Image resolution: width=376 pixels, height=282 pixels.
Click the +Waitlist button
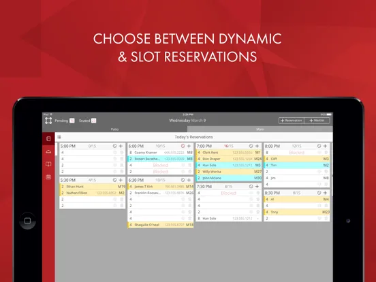(317, 121)
